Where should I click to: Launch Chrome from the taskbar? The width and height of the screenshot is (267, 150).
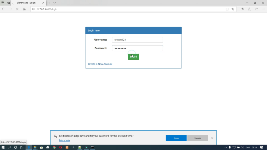coord(54,147)
